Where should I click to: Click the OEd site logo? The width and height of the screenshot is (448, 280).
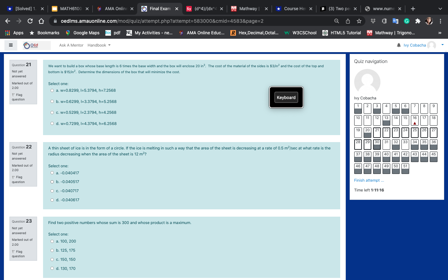coord(36,45)
